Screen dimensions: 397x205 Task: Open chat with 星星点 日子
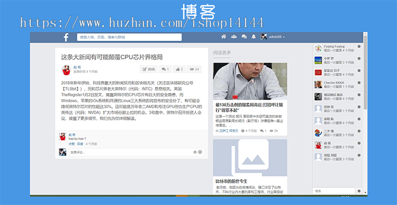tap(338, 73)
